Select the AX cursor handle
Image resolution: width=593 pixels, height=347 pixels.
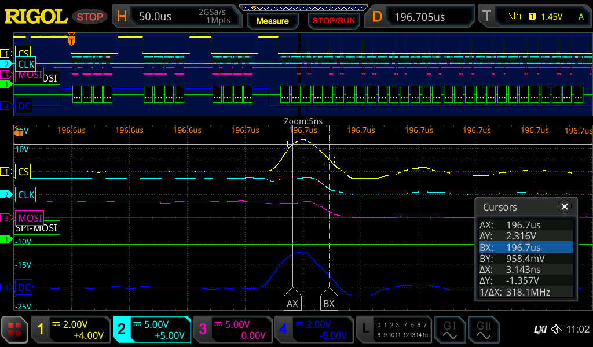point(292,299)
